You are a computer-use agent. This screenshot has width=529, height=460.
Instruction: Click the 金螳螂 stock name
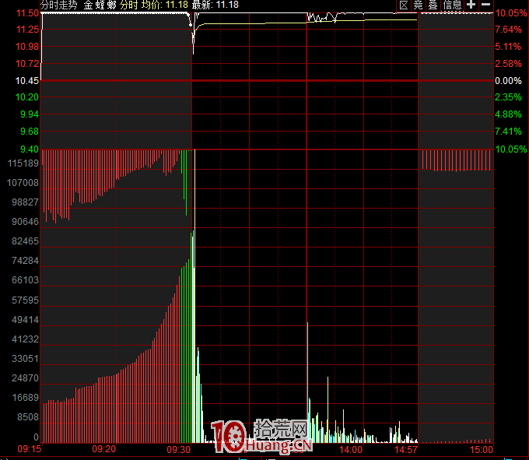pyautogui.click(x=100, y=5)
